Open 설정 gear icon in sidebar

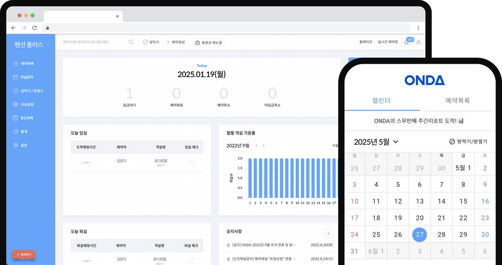click(16, 145)
